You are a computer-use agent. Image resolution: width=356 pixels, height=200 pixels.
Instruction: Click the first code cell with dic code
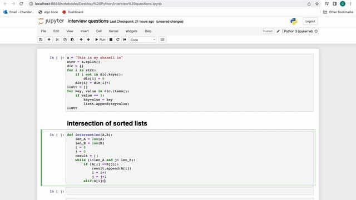(190, 83)
